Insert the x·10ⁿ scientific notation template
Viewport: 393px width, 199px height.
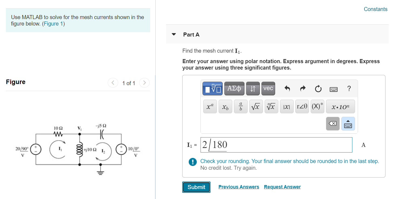click(x=340, y=106)
